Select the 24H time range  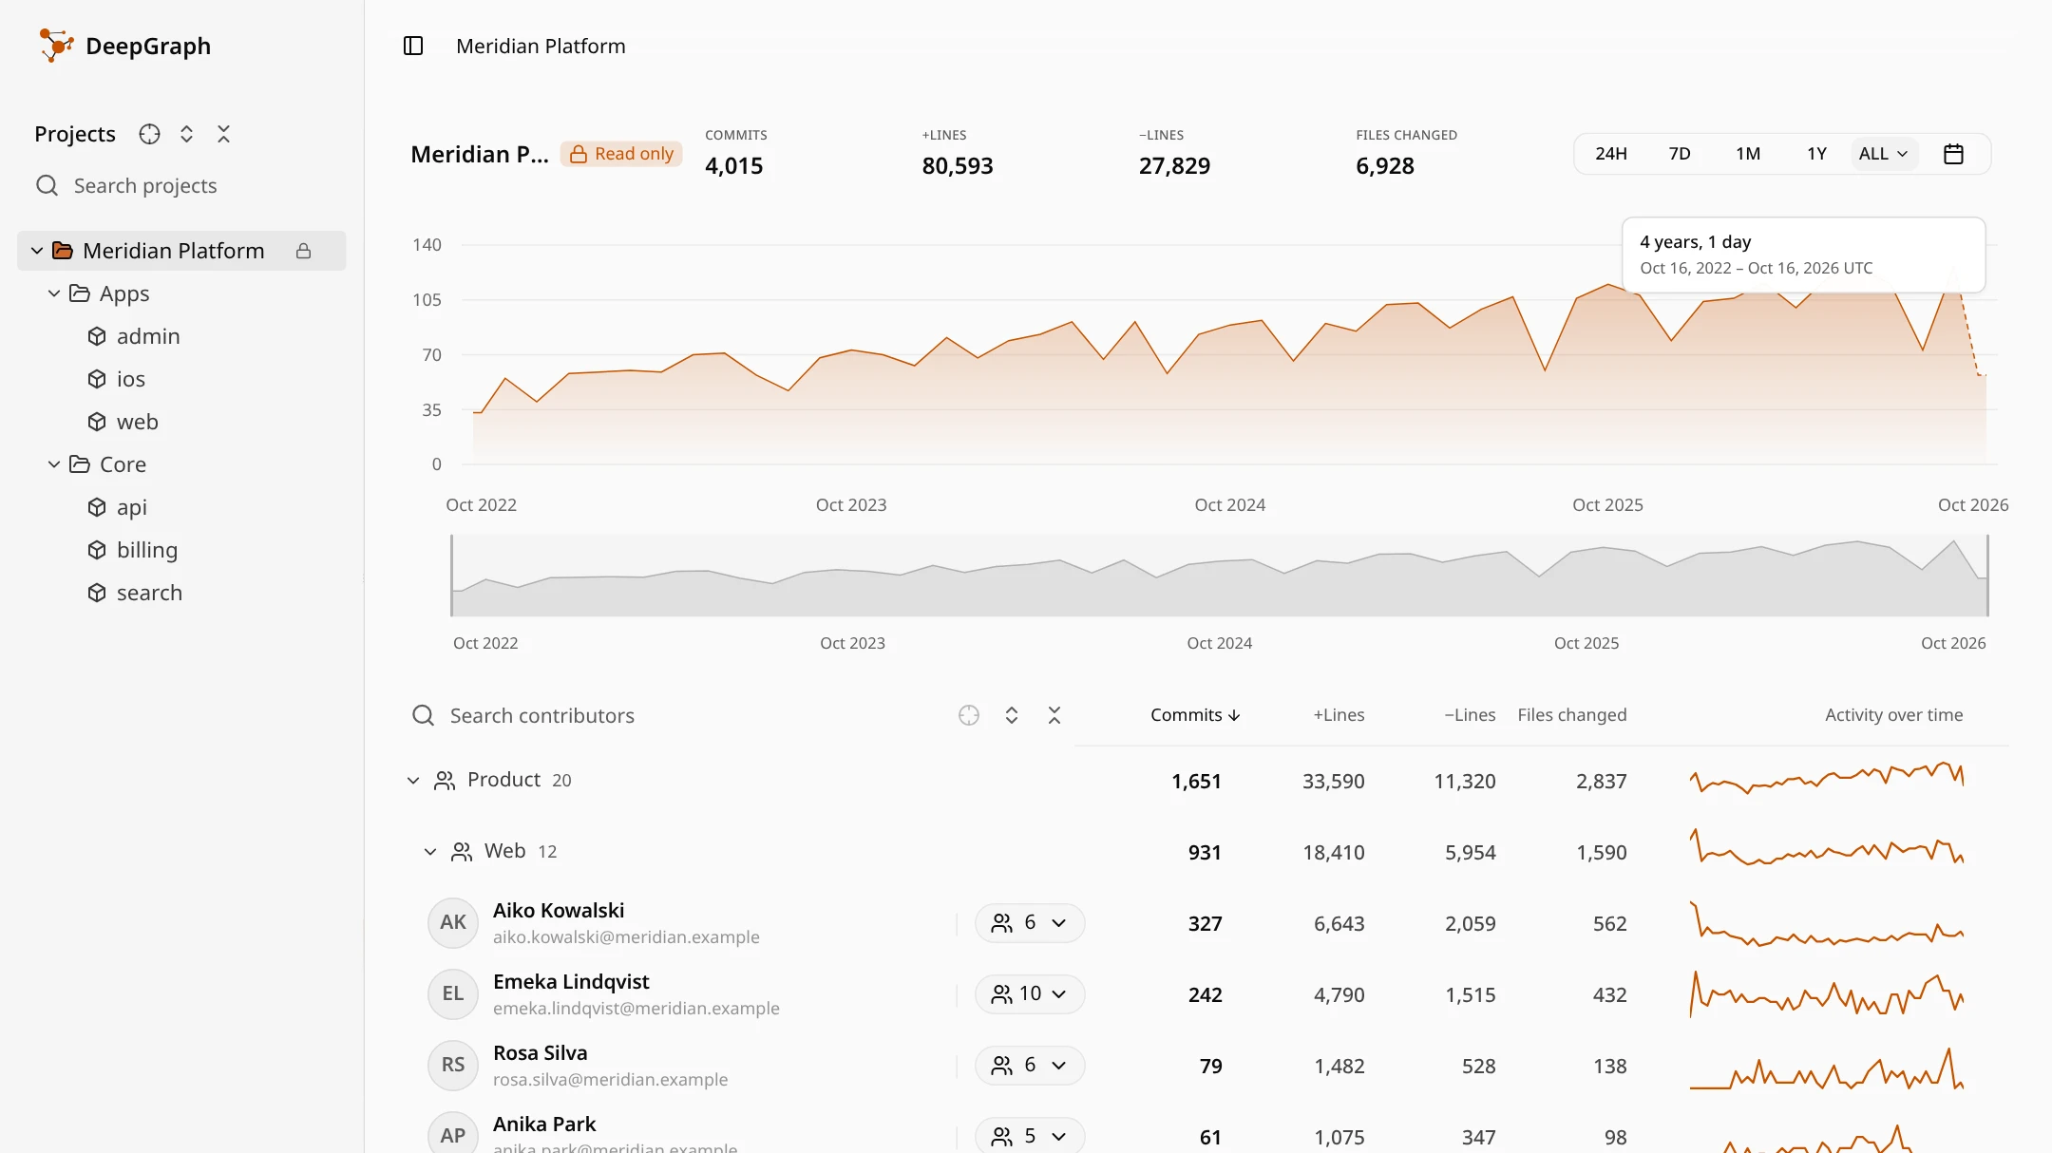(x=1611, y=154)
